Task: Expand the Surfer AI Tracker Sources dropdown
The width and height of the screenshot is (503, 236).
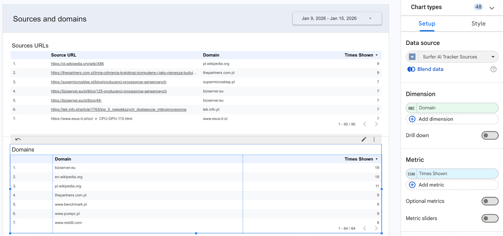Action: point(493,57)
